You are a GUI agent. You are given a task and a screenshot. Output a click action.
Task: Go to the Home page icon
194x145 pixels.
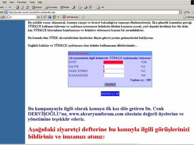click(x=27, y=7)
